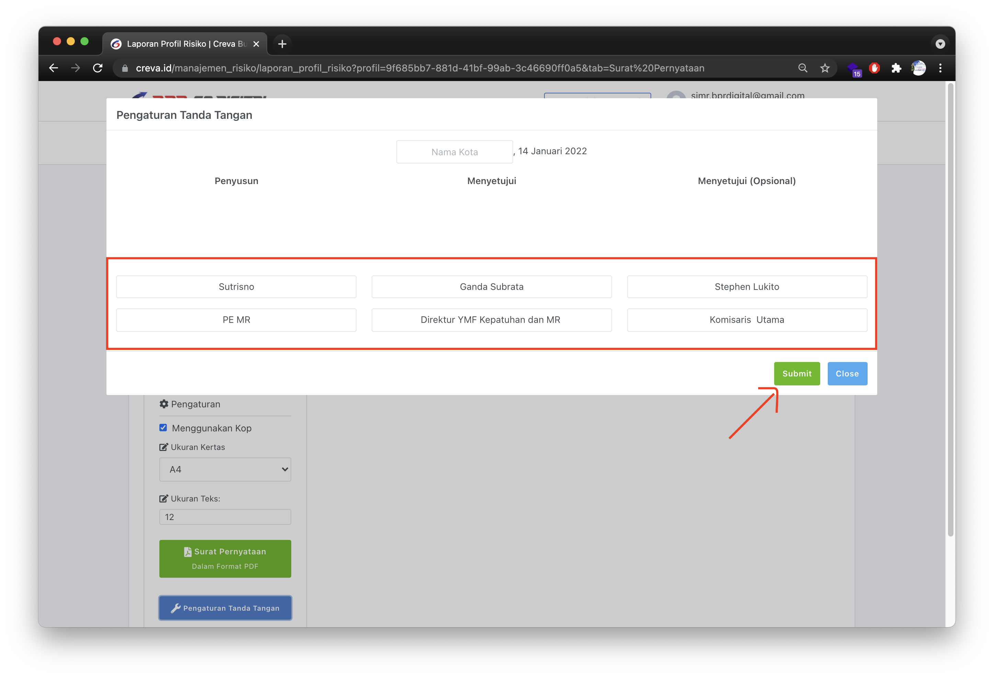Edit the Sutrisno name field
Viewport: 994px width, 678px height.
pos(236,286)
